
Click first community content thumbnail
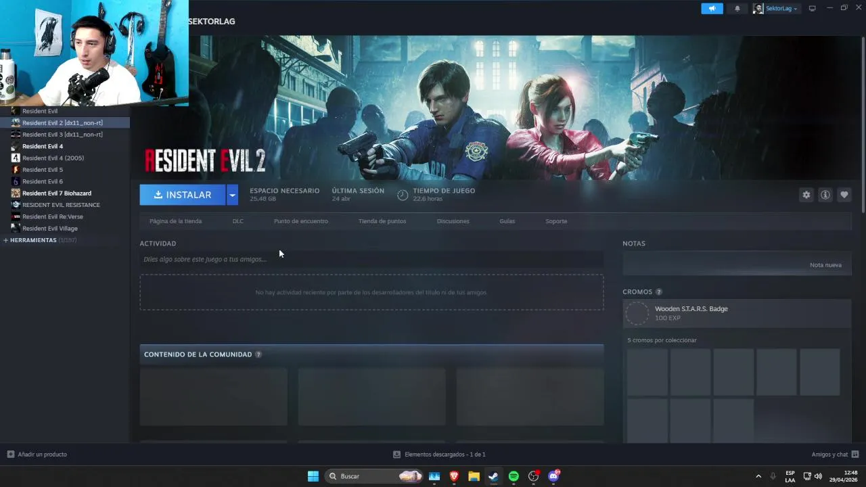click(x=214, y=396)
